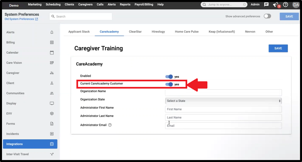Toggle the Enabled switch for CareAcademy

[x=169, y=77]
